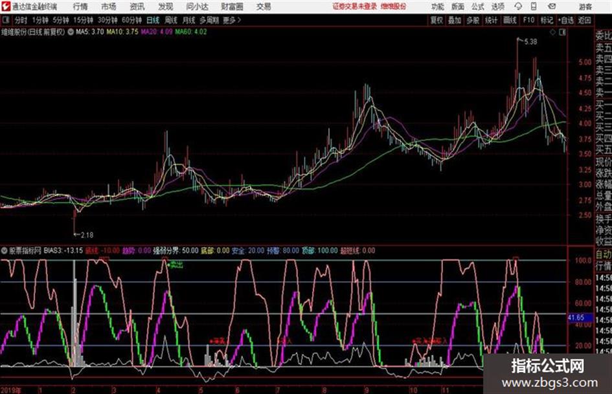Viewport: 612px width, 394px height.
Task: Click the 返回 back toolbar button
Action: (x=584, y=20)
